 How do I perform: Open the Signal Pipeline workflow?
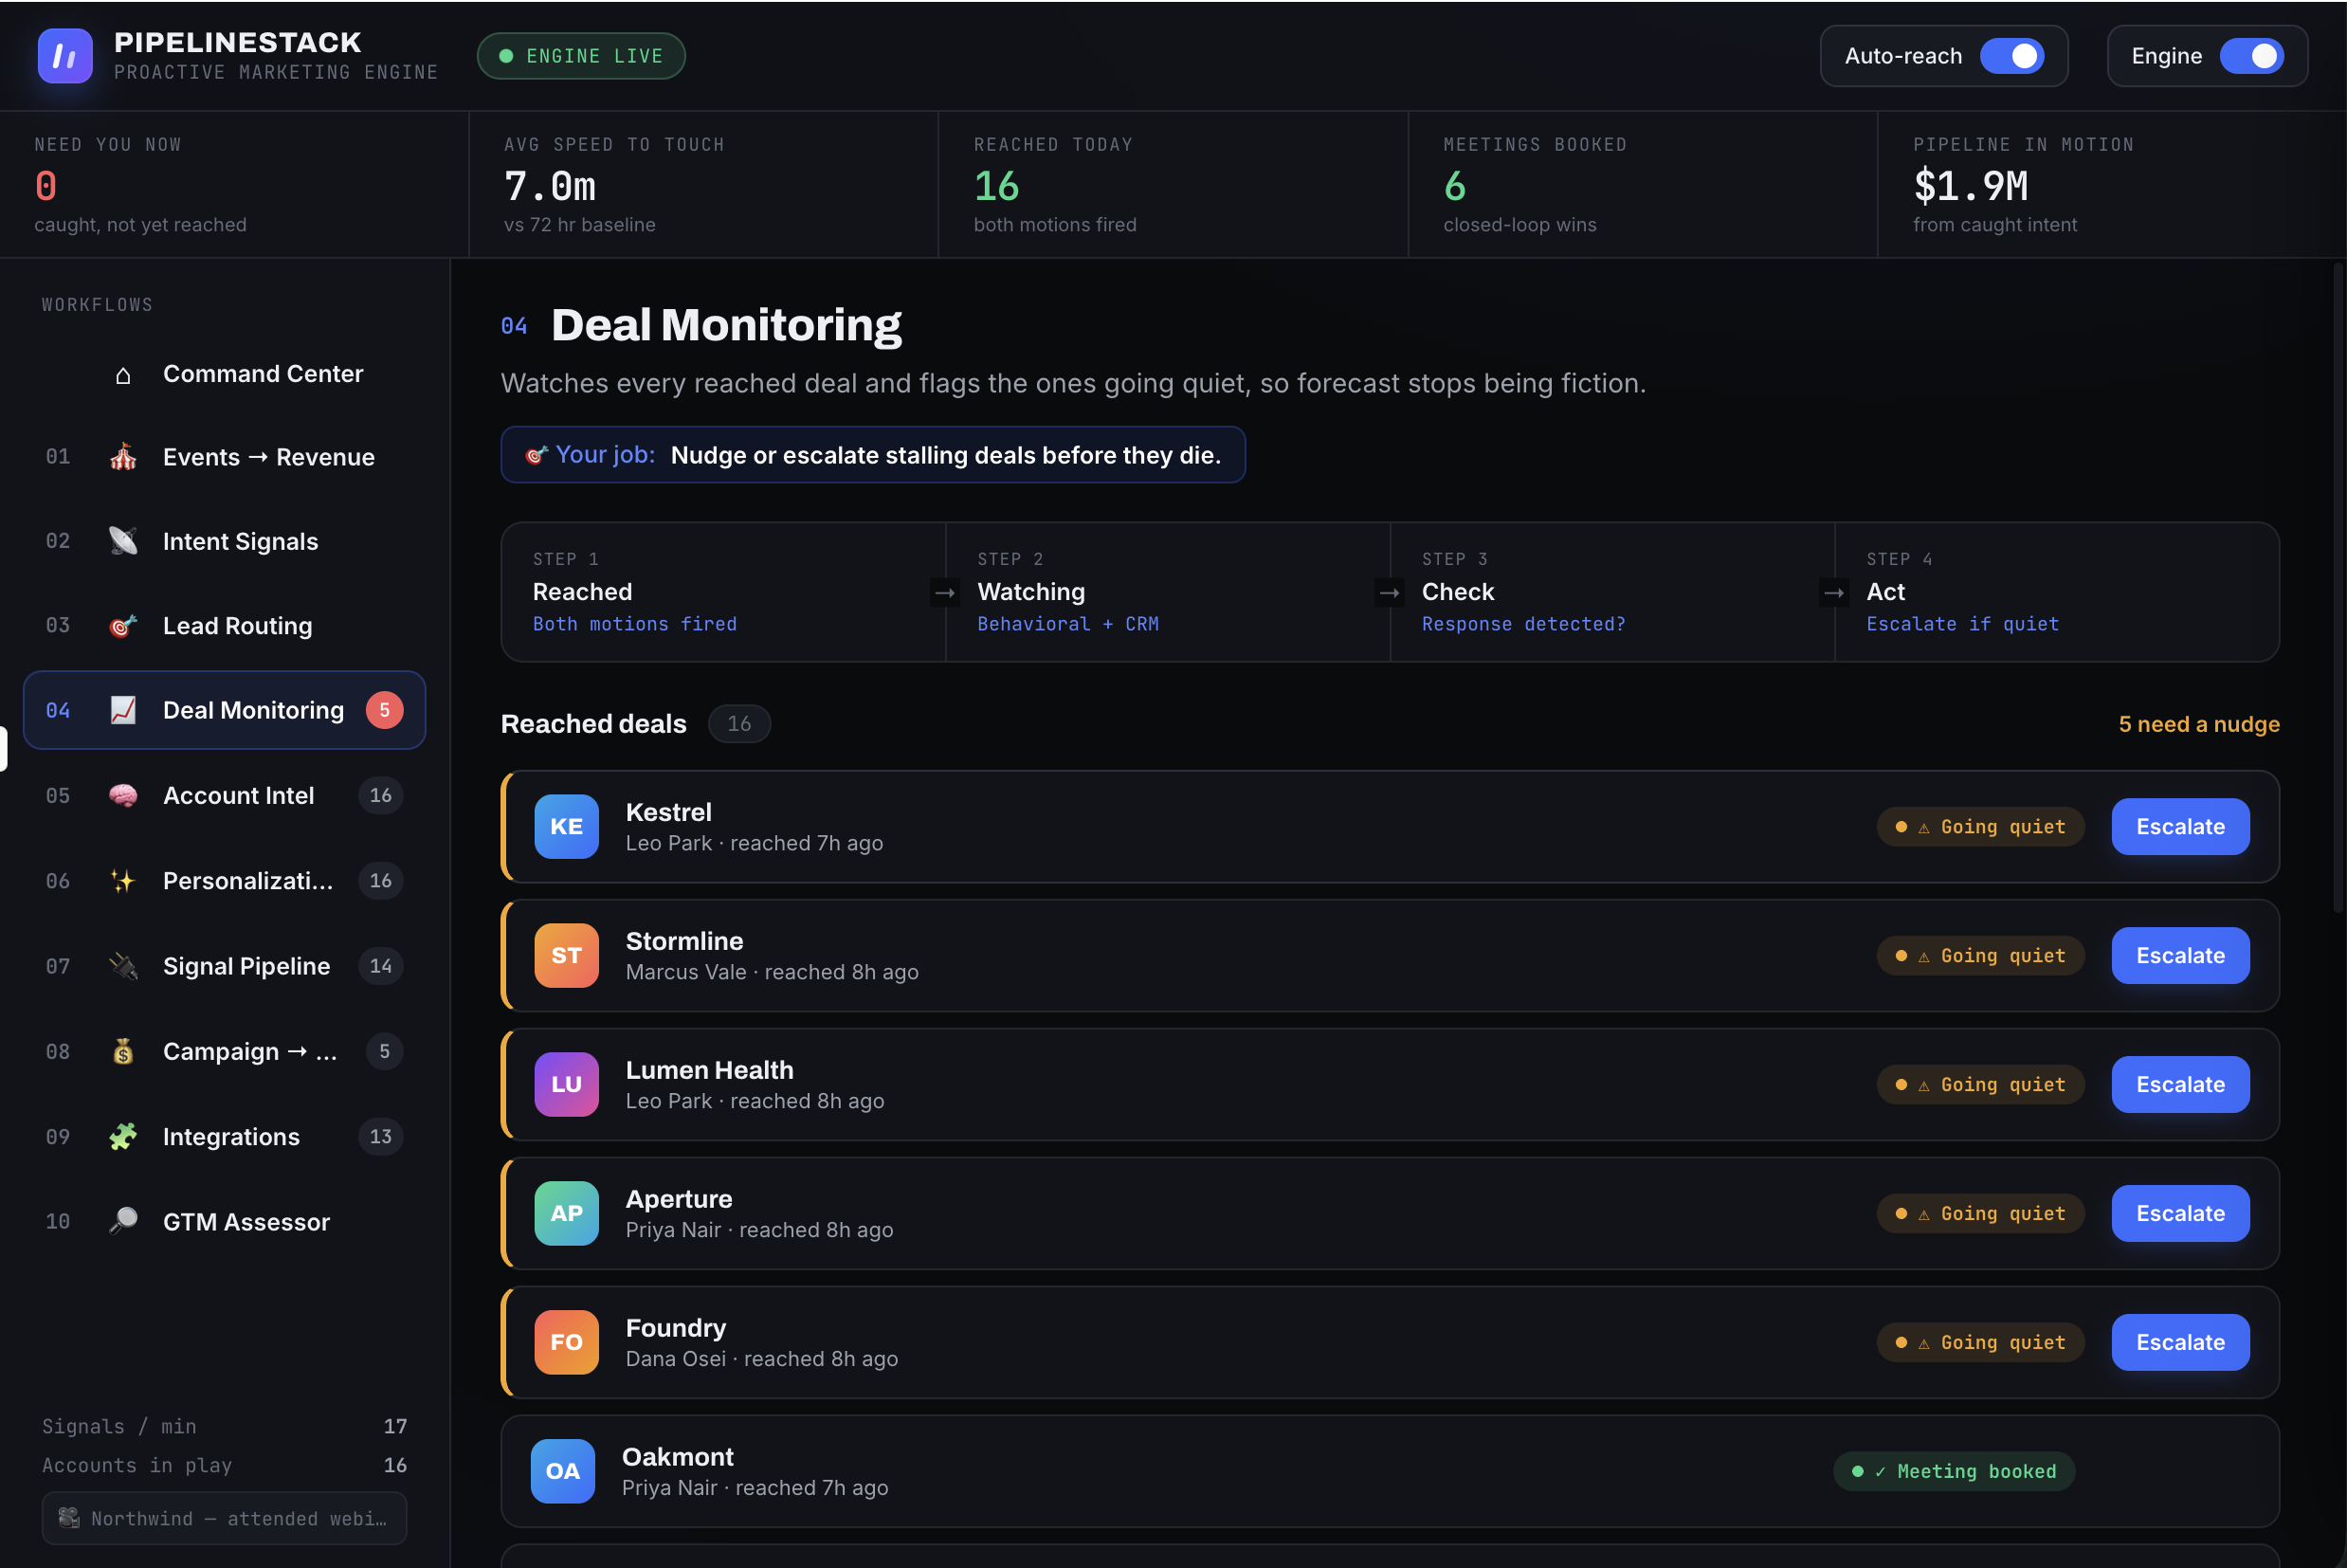click(x=225, y=966)
